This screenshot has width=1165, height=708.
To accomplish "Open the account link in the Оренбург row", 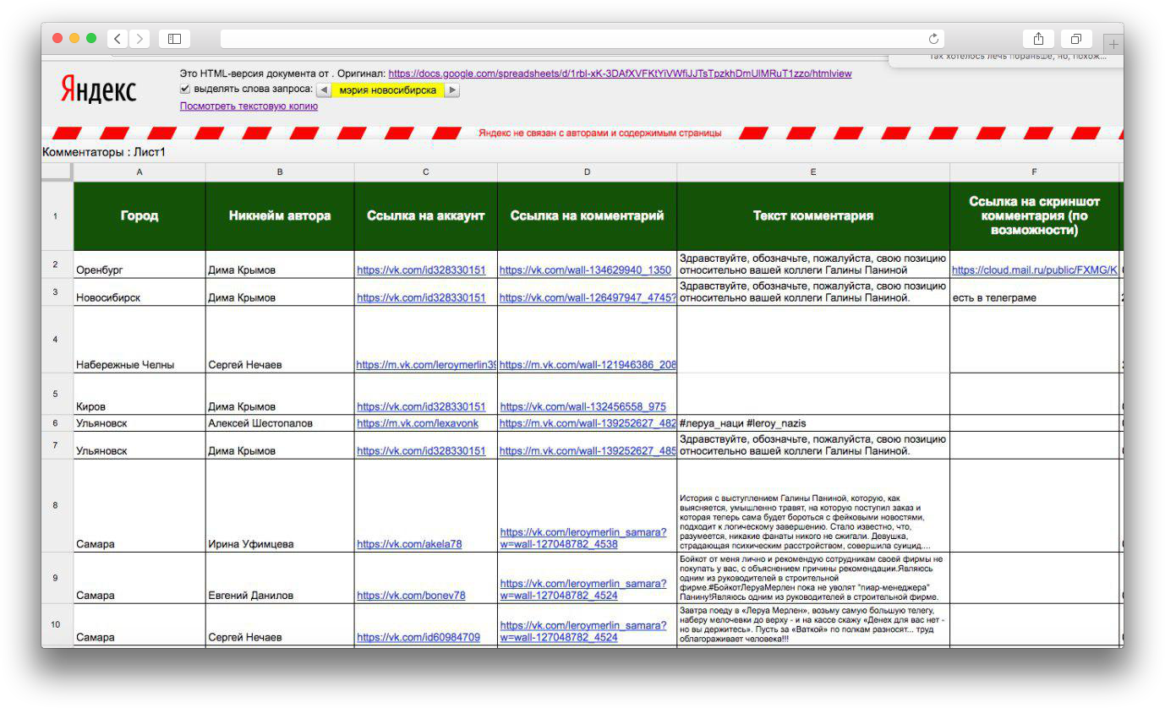I will [421, 270].
